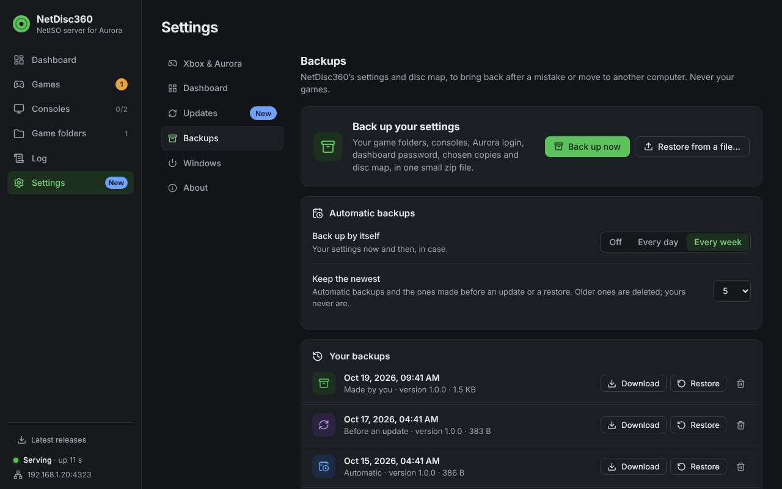Select Settings in the main sidebar
The image size is (782, 489).
coord(70,183)
